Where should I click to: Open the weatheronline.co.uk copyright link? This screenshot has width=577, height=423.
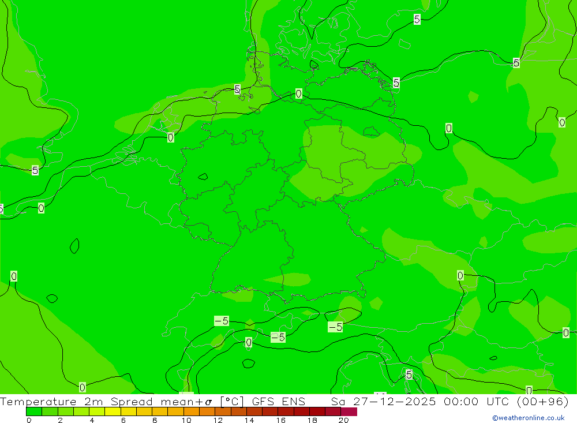(529, 418)
